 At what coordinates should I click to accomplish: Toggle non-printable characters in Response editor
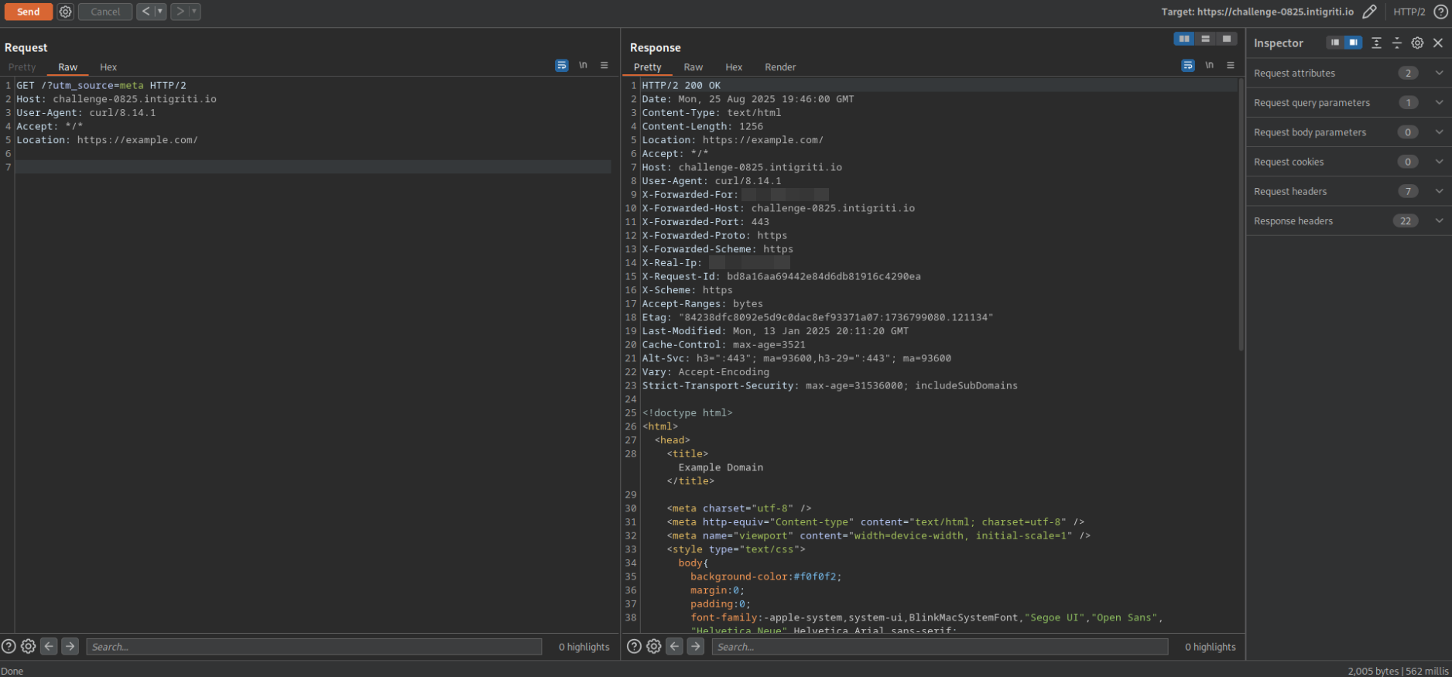click(x=1209, y=66)
